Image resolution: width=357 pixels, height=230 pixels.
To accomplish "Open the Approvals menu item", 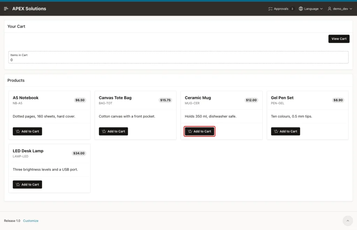I will (x=281, y=9).
